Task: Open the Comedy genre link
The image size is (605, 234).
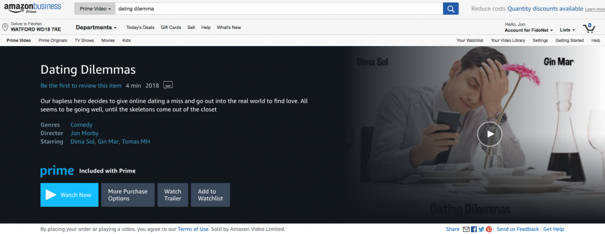Action: (82, 125)
